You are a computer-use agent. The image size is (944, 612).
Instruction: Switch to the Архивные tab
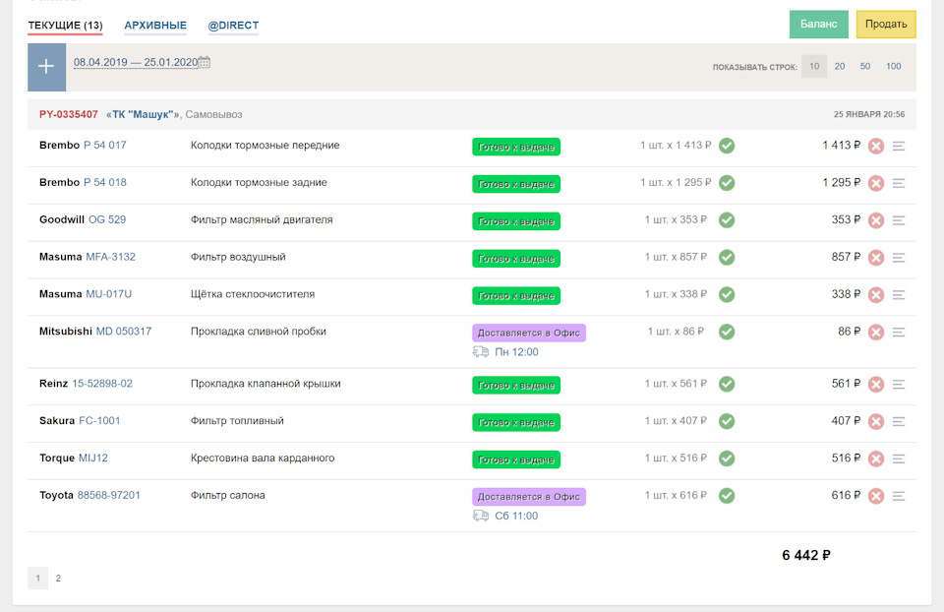[x=154, y=25]
